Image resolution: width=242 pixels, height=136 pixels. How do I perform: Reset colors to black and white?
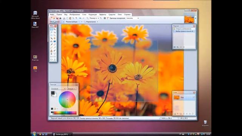click(52, 96)
